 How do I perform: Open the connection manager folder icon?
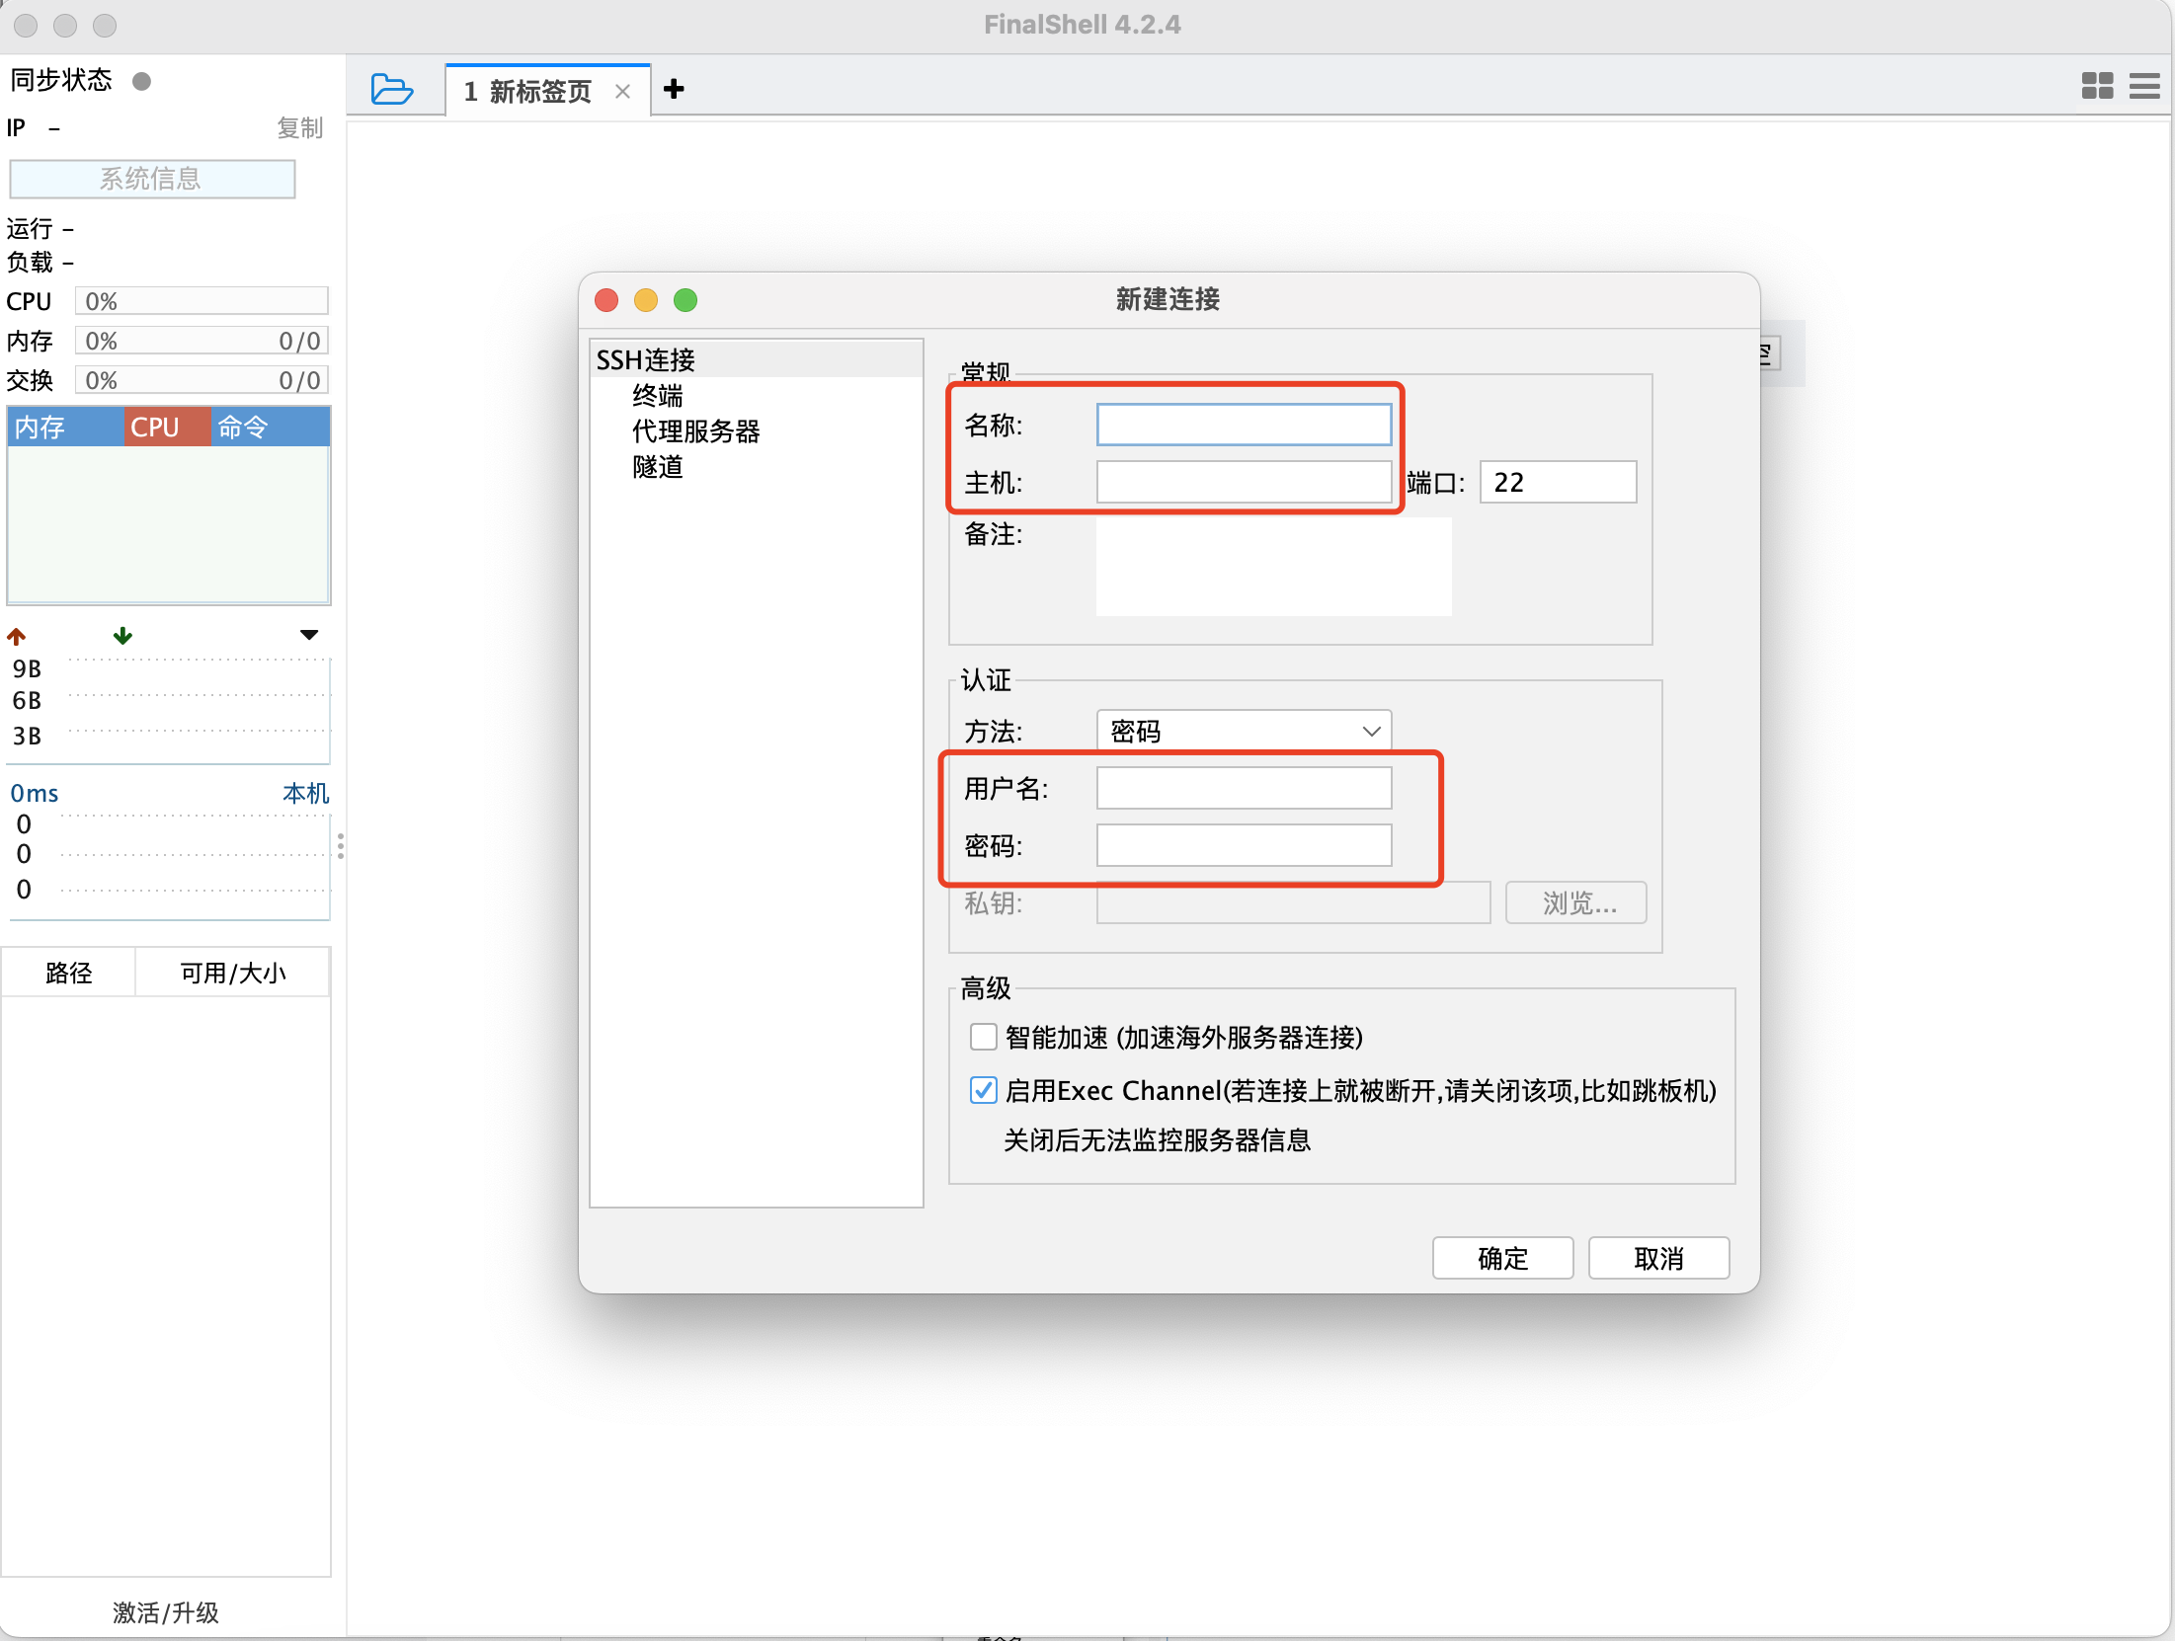392,90
